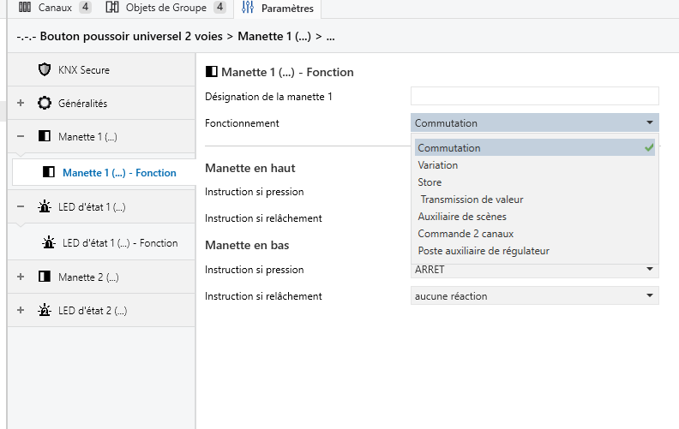Click the Paramètres sliders icon
Image resolution: width=679 pixels, height=429 pixels.
click(x=248, y=9)
